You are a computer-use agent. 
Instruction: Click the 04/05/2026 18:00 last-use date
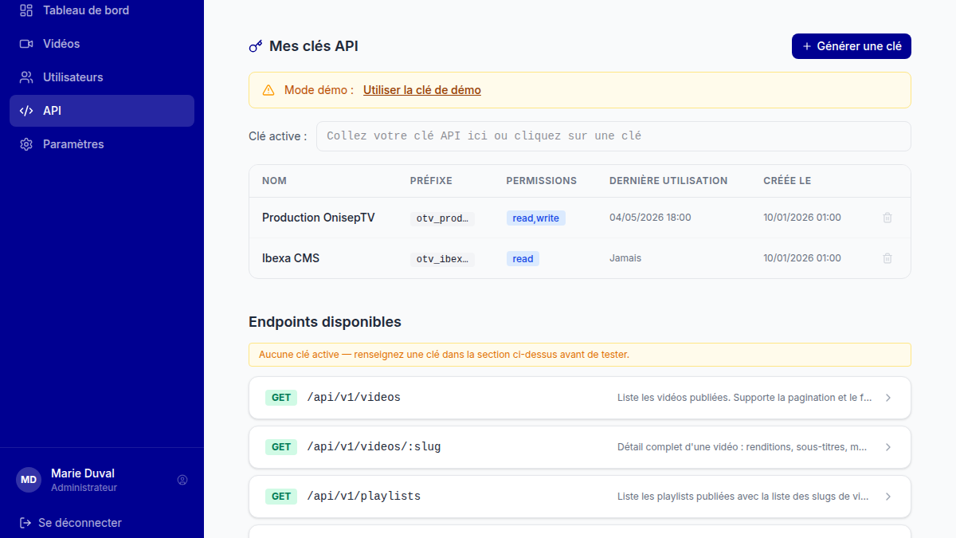coord(650,218)
